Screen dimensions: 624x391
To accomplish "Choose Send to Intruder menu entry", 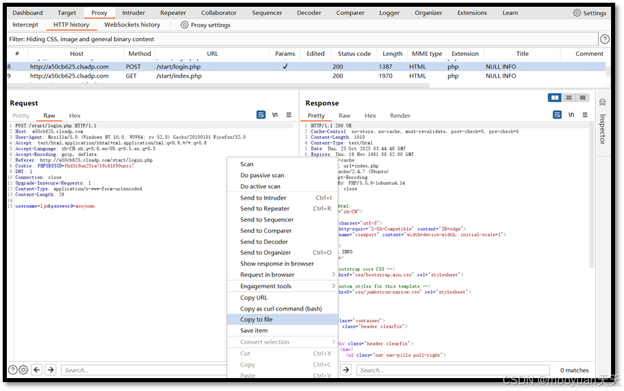I will coord(282,198).
